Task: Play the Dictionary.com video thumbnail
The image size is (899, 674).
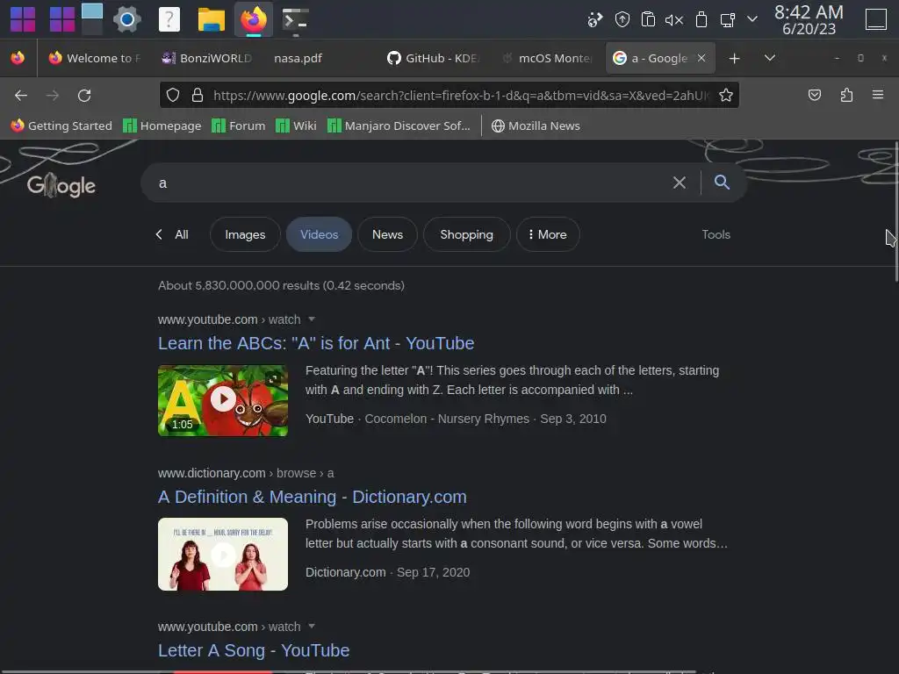Action: [223, 555]
